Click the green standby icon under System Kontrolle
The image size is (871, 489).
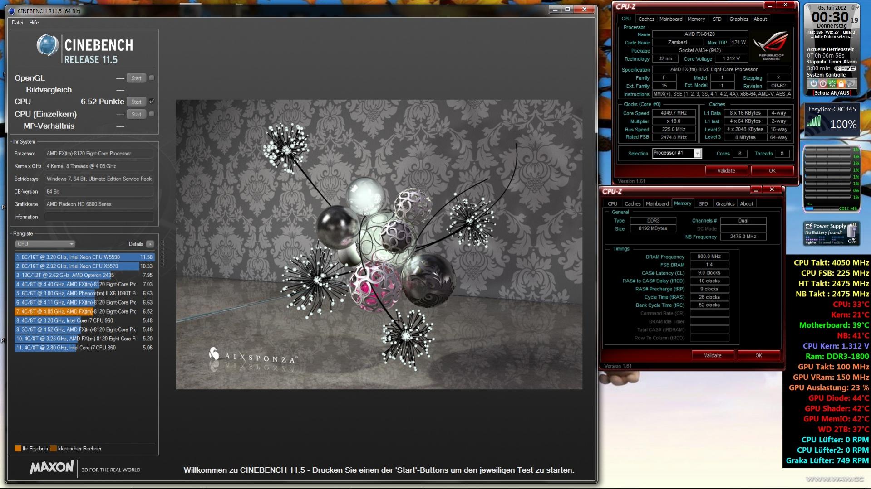832,84
